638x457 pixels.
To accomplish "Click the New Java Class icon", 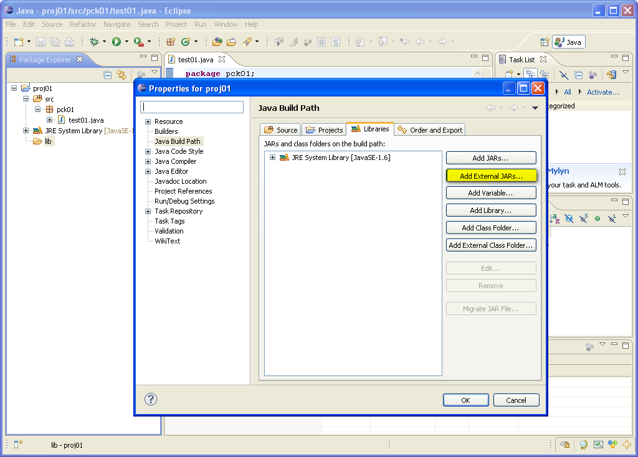I will pyautogui.click(x=186, y=42).
